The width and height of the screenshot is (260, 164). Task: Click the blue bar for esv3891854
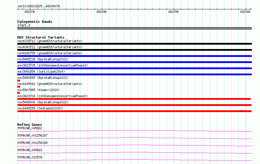point(134,74)
